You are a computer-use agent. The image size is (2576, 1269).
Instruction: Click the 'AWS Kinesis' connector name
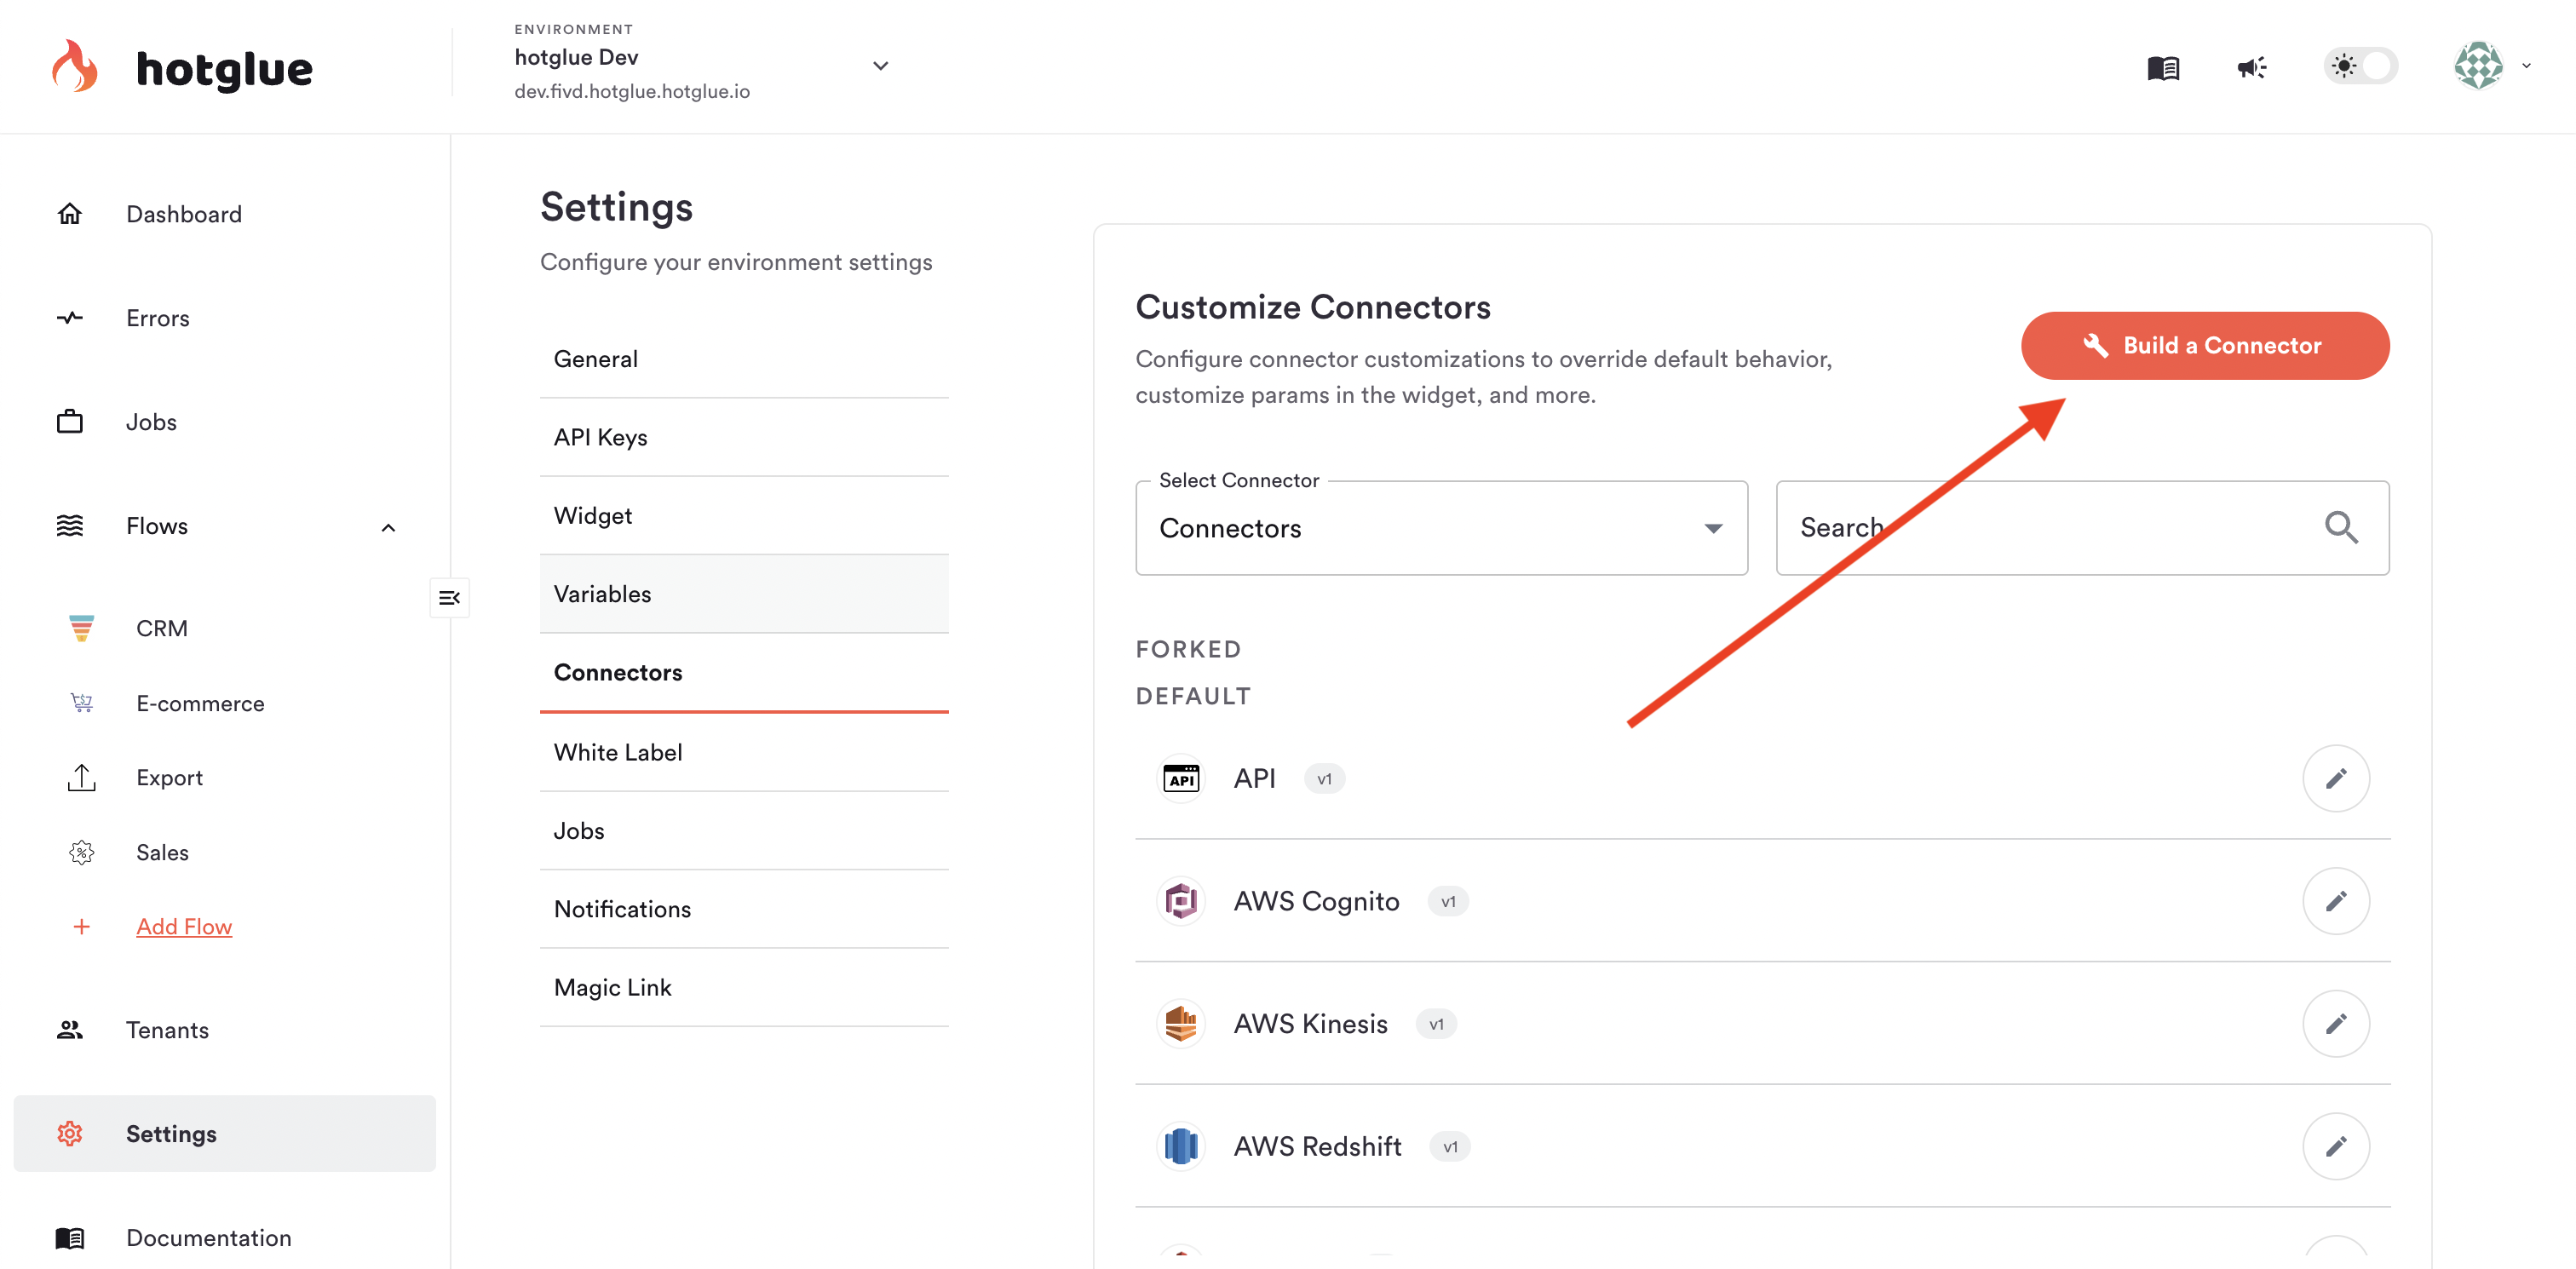point(1310,1023)
